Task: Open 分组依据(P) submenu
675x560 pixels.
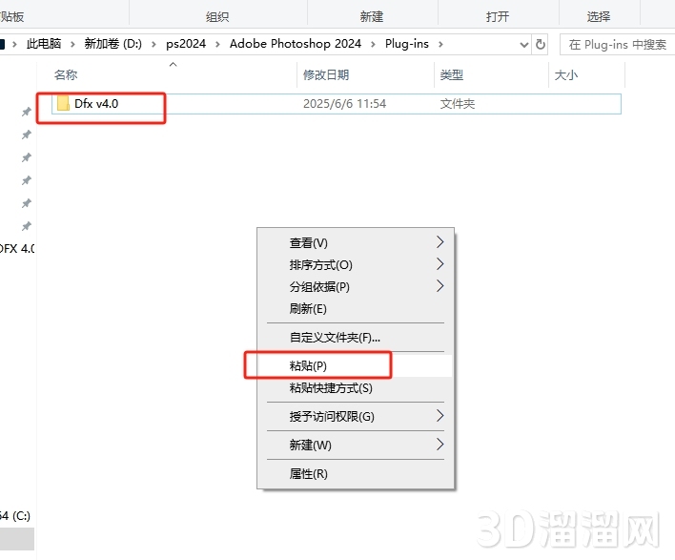Action: tap(356, 286)
